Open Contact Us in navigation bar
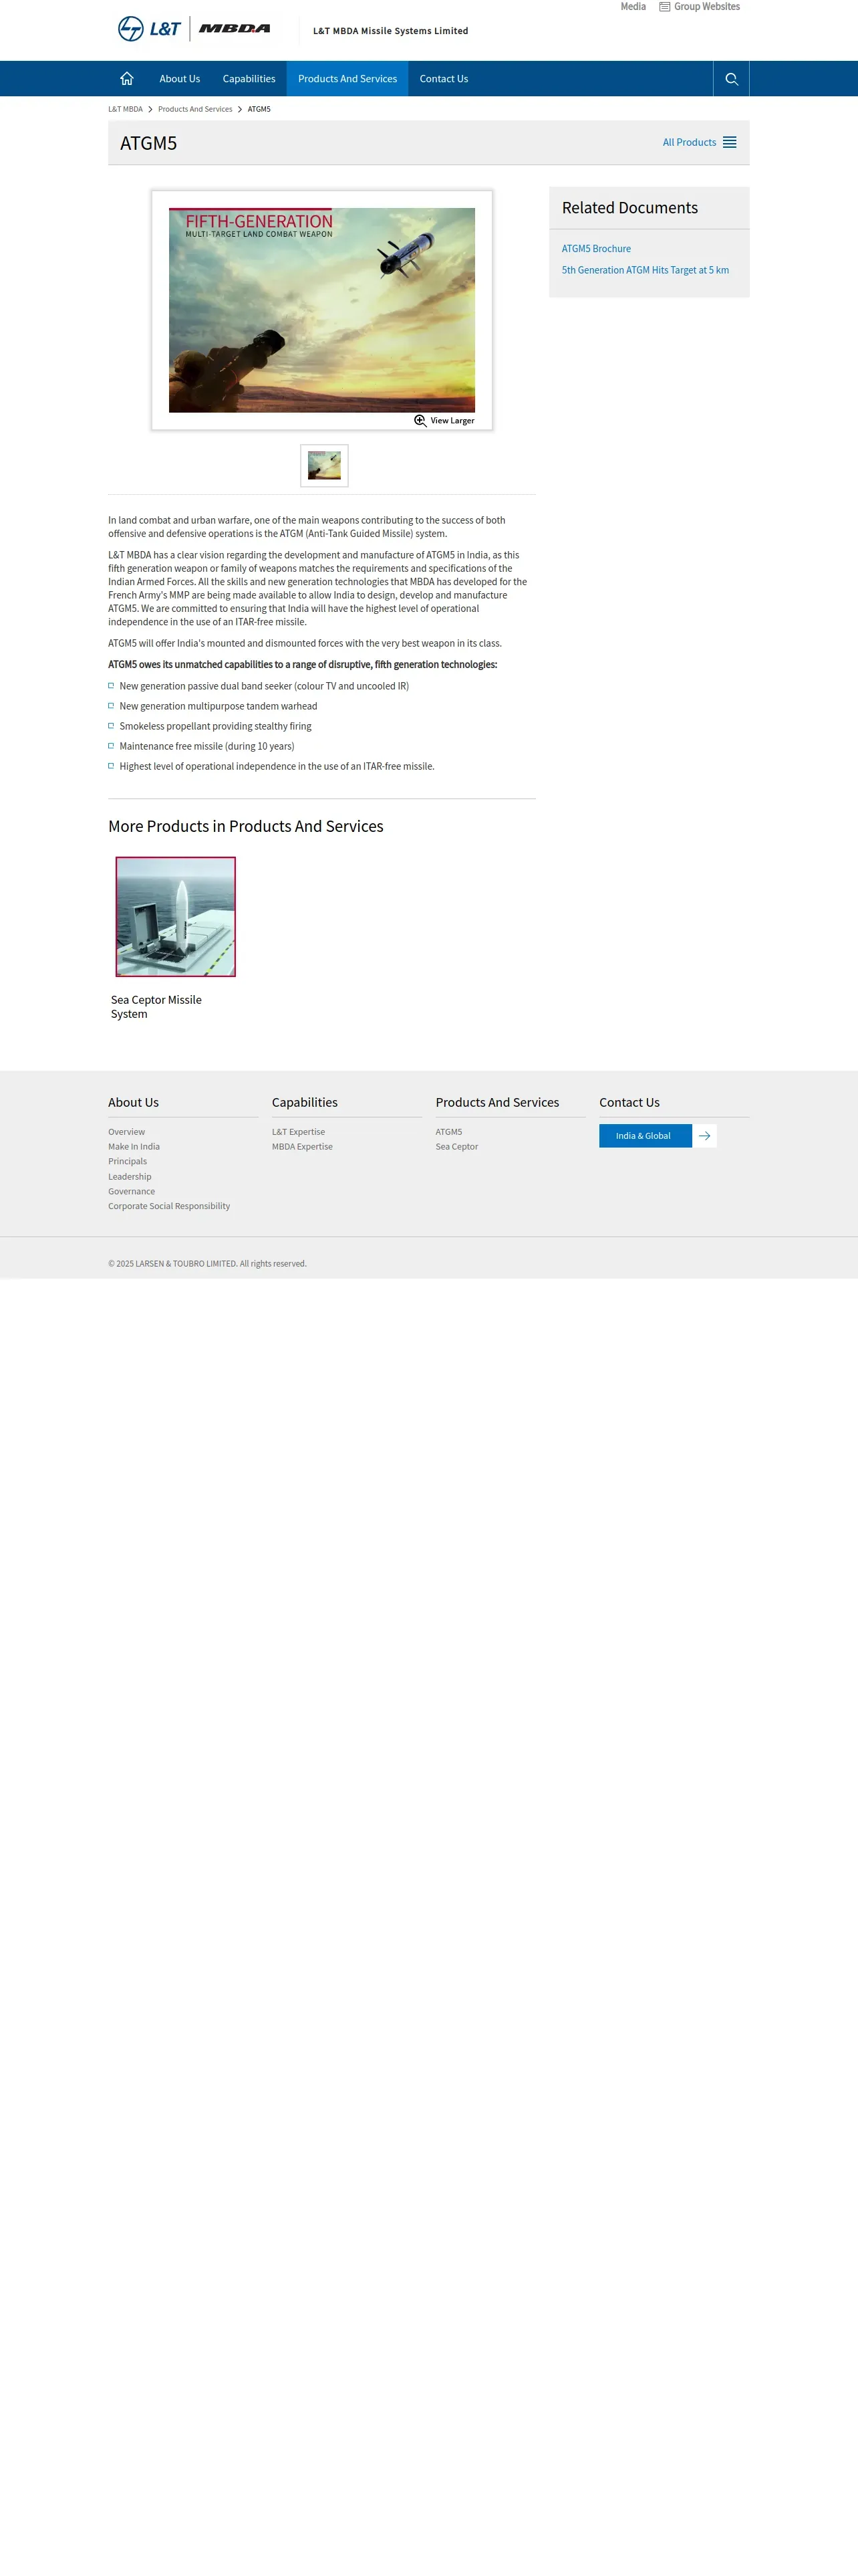Viewport: 858px width, 2576px height. [444, 79]
